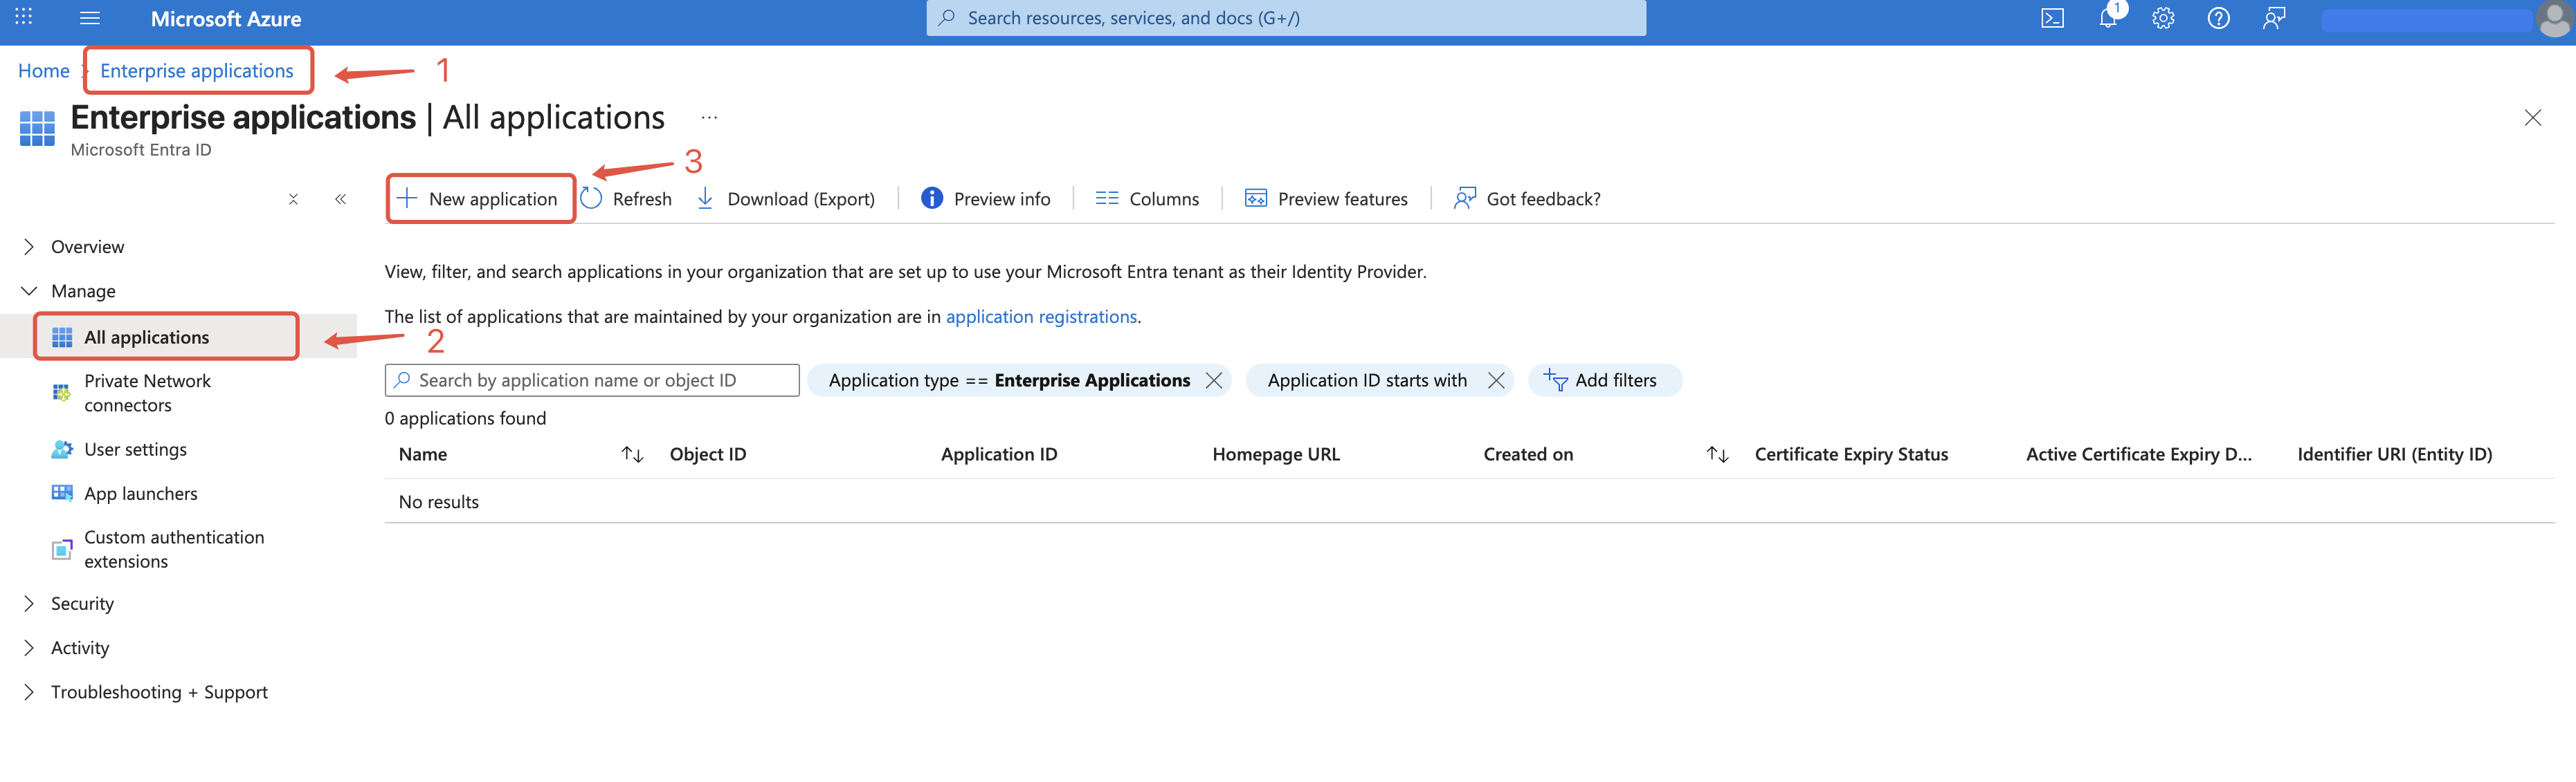Select User settings in sidebar
Viewport: 2576px width, 782px height.
(x=135, y=449)
